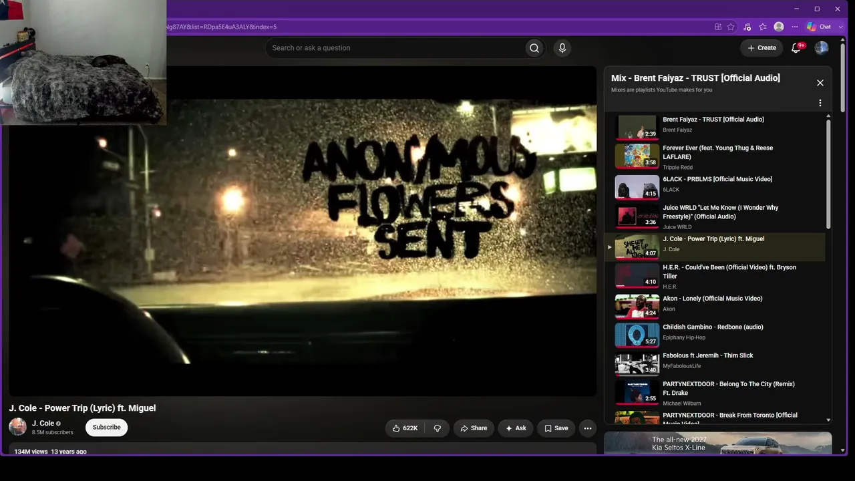Play Fabolous ft Jeremih - Thim Slick thumbnail
855x481 pixels.
click(x=637, y=363)
